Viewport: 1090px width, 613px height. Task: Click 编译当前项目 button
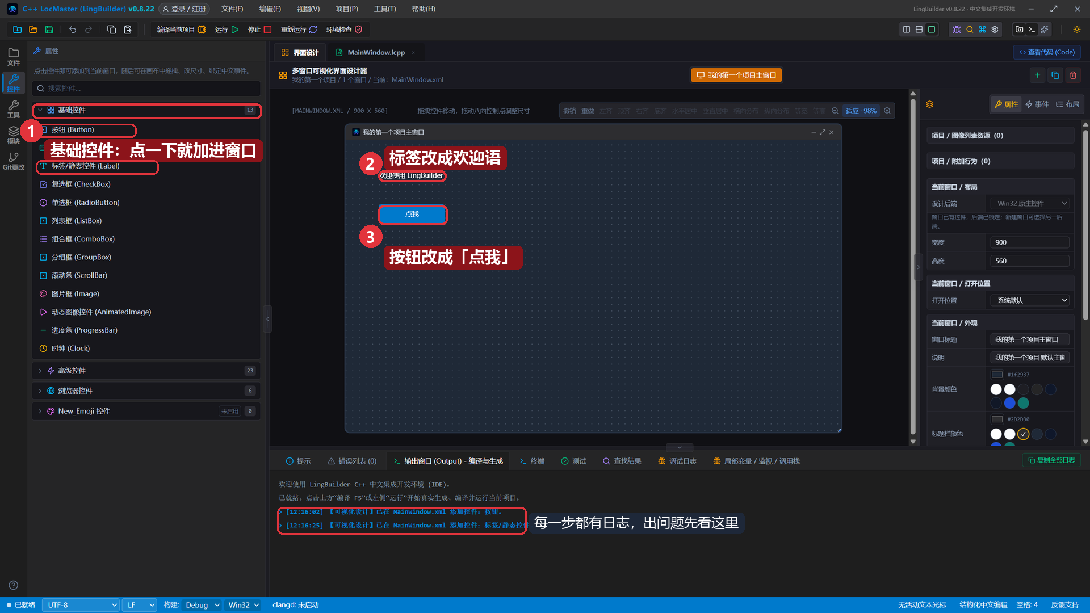[181, 30]
